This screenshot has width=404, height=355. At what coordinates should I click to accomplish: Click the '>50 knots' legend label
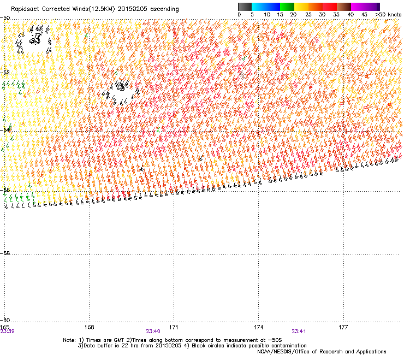pyautogui.click(x=388, y=15)
